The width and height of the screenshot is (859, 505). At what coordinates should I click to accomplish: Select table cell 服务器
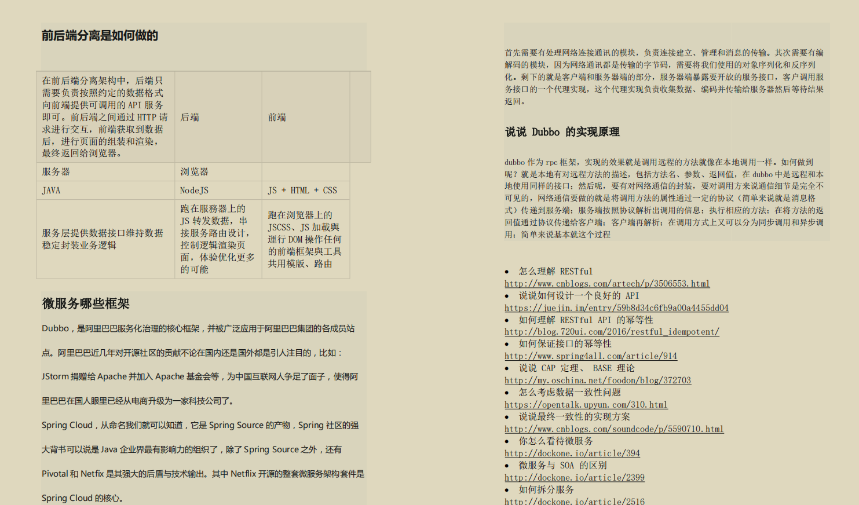(105, 172)
